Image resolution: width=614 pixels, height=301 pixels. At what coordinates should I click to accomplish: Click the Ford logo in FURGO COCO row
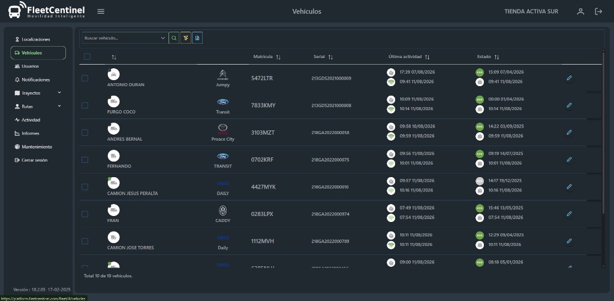coord(223,102)
